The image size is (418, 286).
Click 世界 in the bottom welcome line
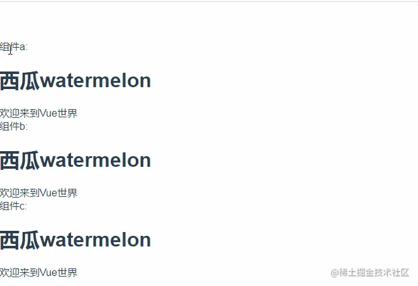point(67,272)
